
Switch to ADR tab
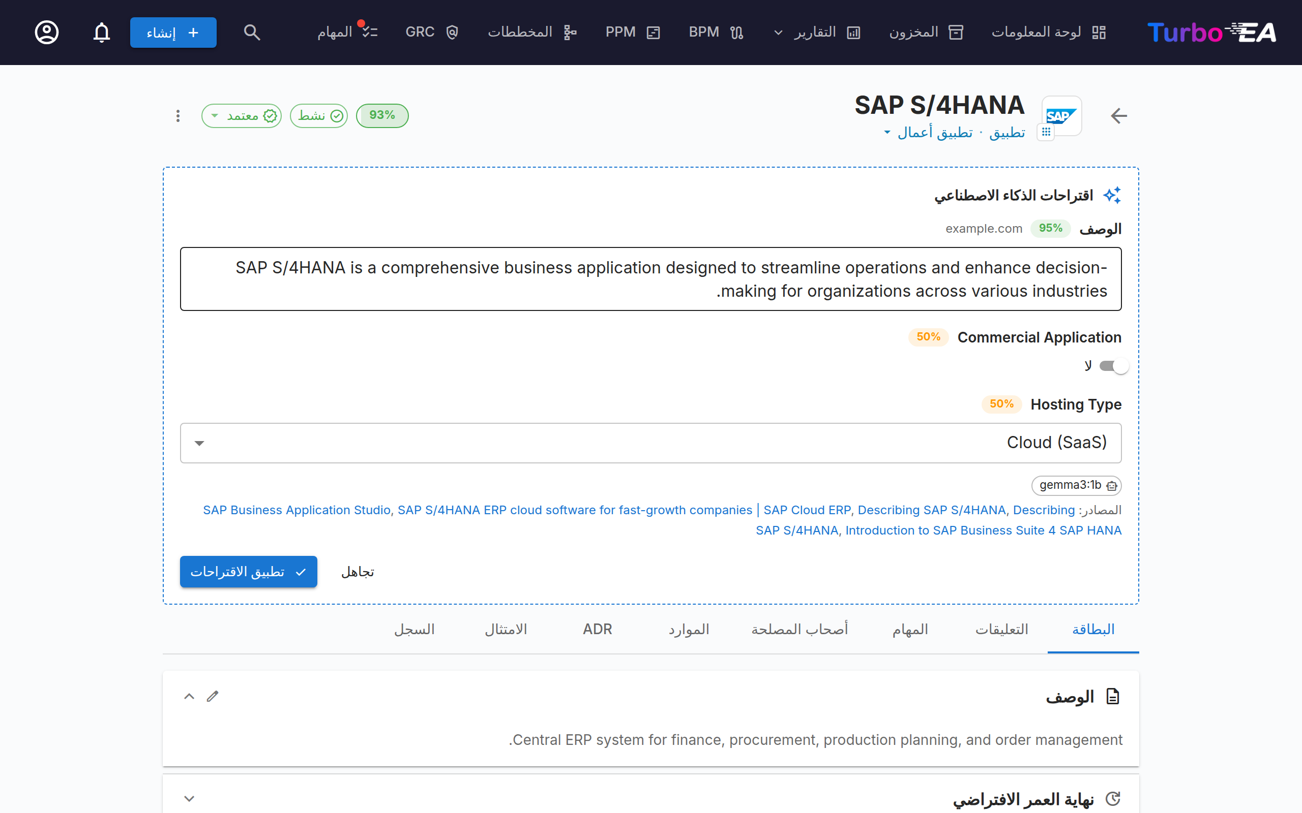click(598, 630)
